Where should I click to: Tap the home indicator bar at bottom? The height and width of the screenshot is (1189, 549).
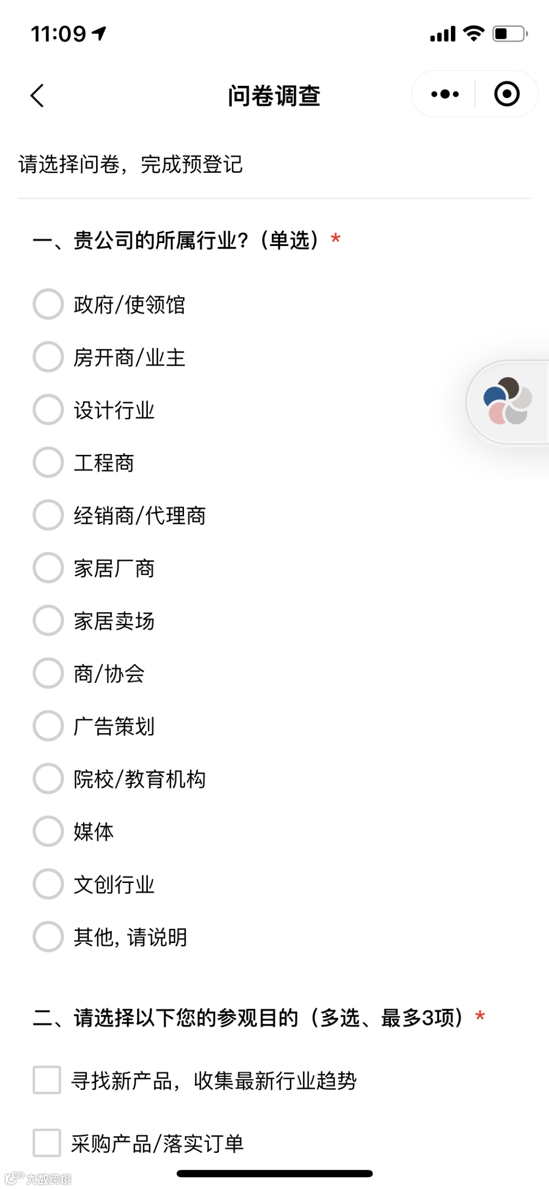[274, 1173]
